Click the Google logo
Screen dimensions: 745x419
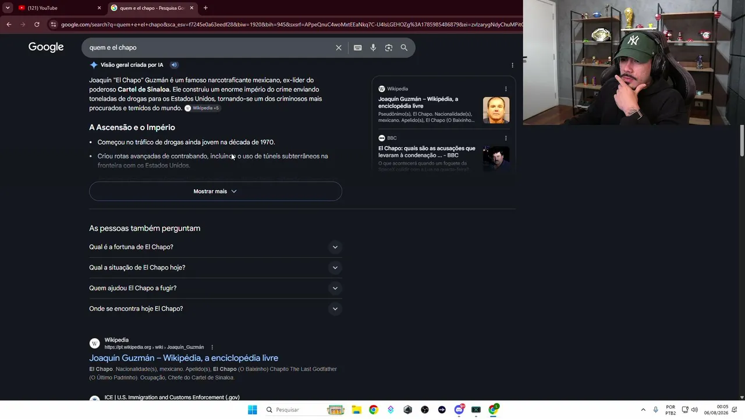click(x=46, y=47)
